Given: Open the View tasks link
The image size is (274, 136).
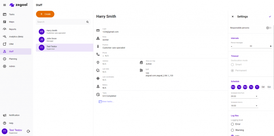Looking at the screenshot, I should point(108,102).
